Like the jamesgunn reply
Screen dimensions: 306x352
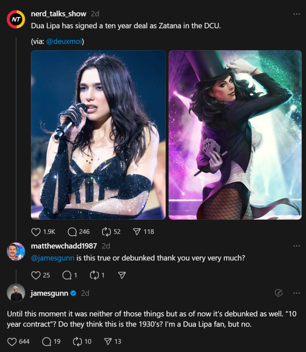pyautogui.click(x=12, y=342)
